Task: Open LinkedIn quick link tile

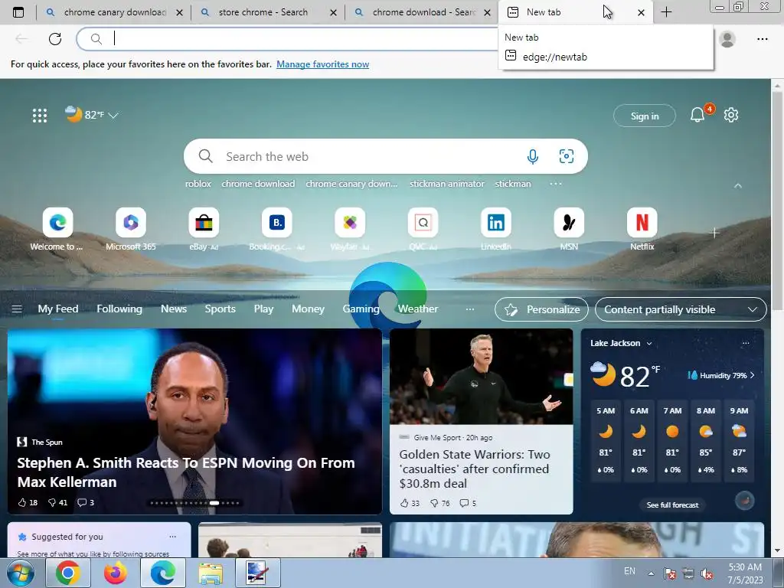Action: click(x=495, y=230)
